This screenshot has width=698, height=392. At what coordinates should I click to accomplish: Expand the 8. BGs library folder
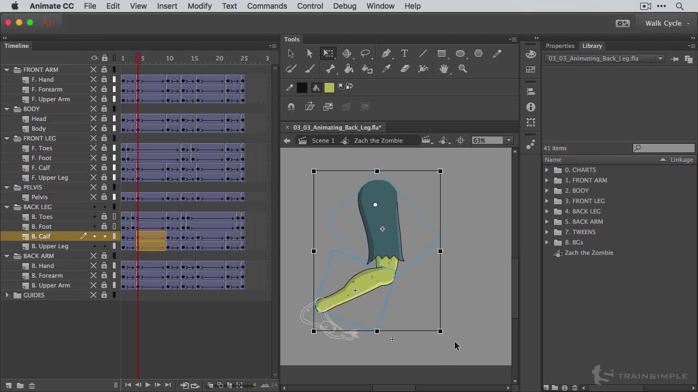(x=547, y=242)
